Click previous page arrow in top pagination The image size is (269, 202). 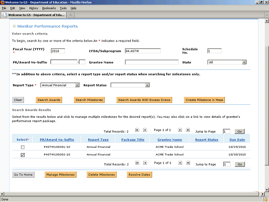[x=145, y=130]
